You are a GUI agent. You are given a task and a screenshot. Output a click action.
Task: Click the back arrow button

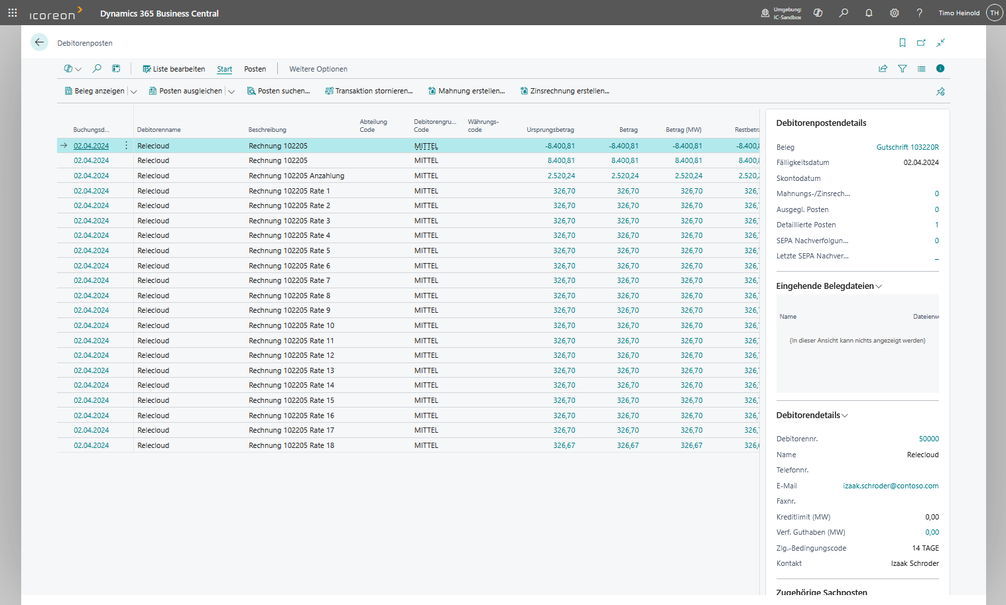pos(39,42)
